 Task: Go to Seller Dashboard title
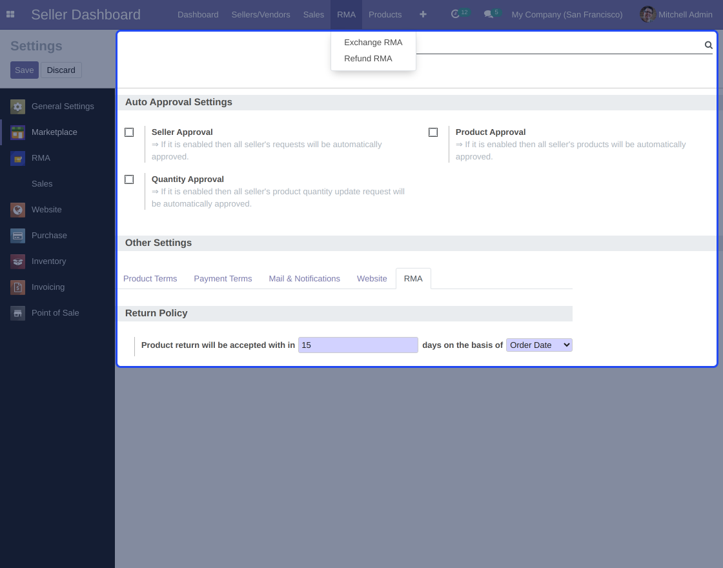[86, 14]
